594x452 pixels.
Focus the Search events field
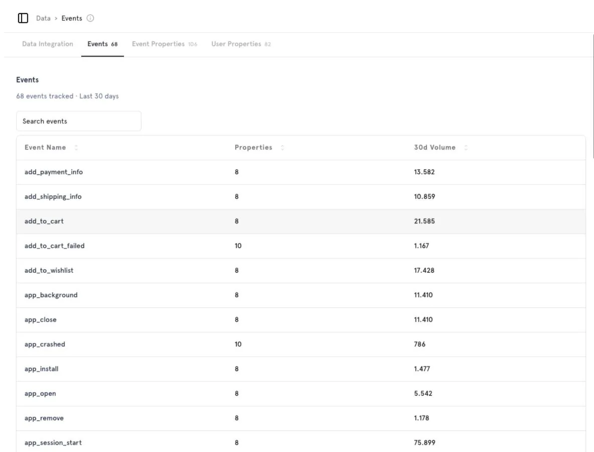[x=79, y=121]
